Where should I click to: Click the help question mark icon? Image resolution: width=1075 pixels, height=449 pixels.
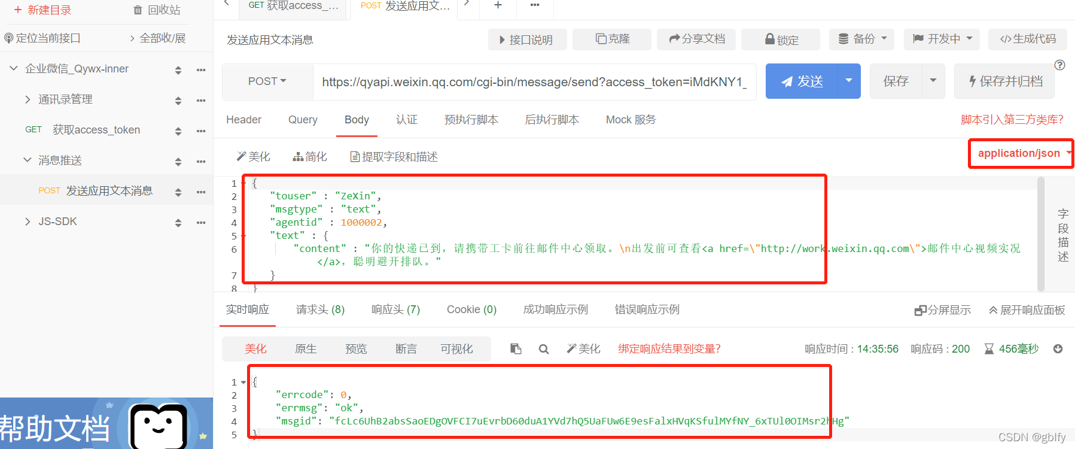click(1059, 65)
